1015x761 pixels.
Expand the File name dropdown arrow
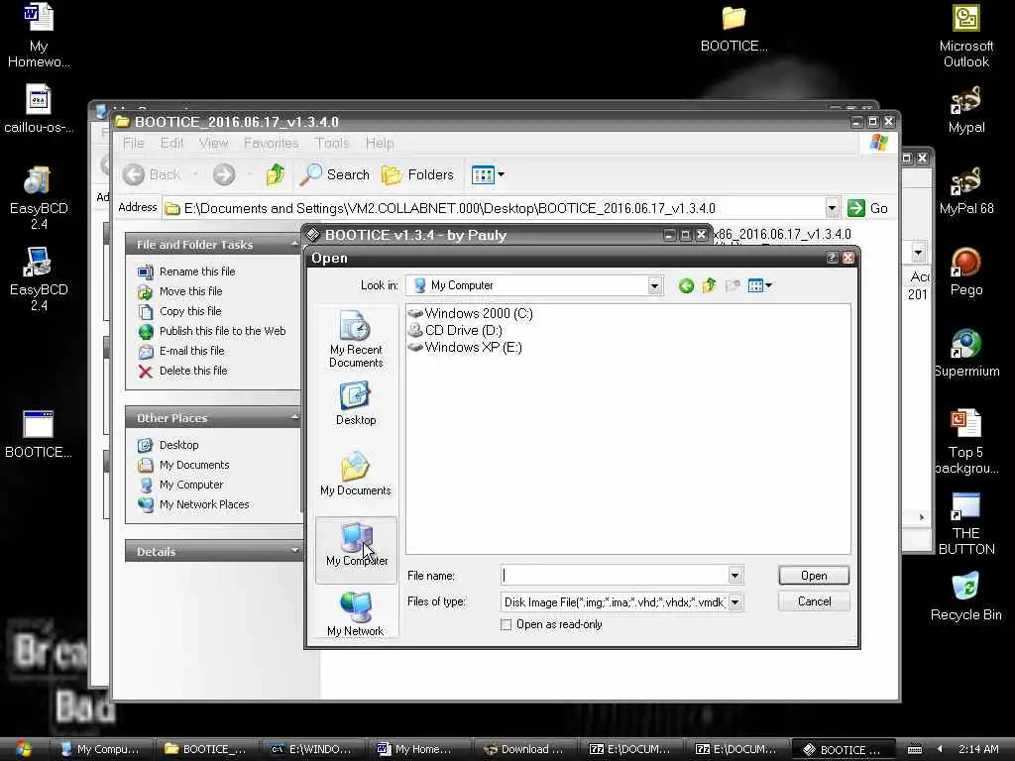[x=735, y=575]
